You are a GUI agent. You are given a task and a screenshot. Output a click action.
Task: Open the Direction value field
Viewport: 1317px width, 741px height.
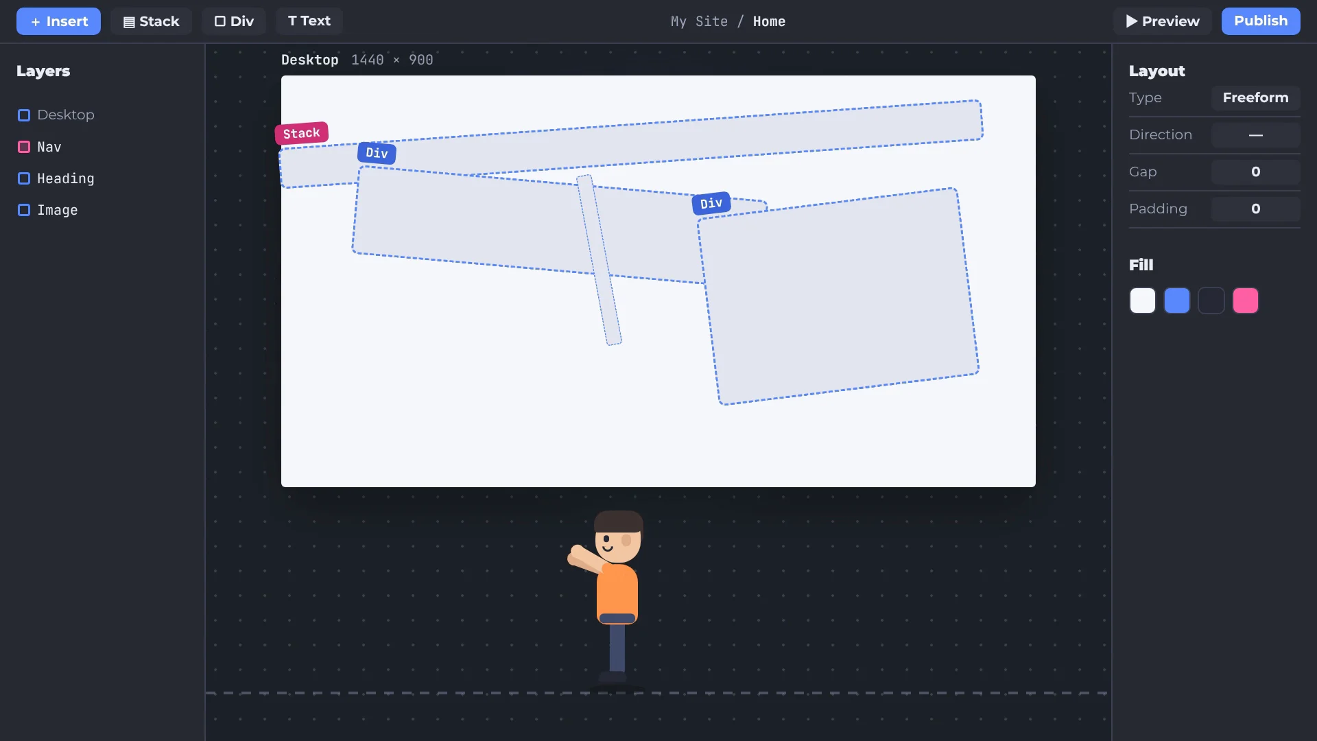(1255, 134)
